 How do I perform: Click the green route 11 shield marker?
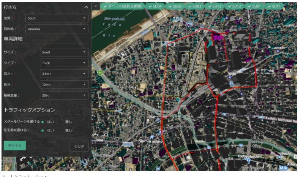click(100, 73)
